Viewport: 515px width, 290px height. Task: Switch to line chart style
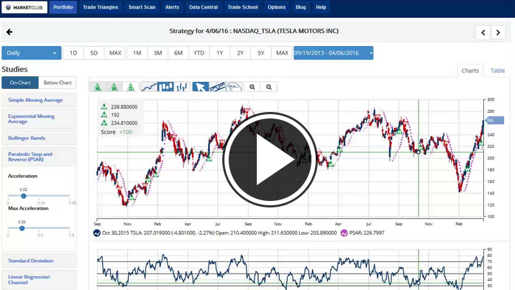point(150,87)
